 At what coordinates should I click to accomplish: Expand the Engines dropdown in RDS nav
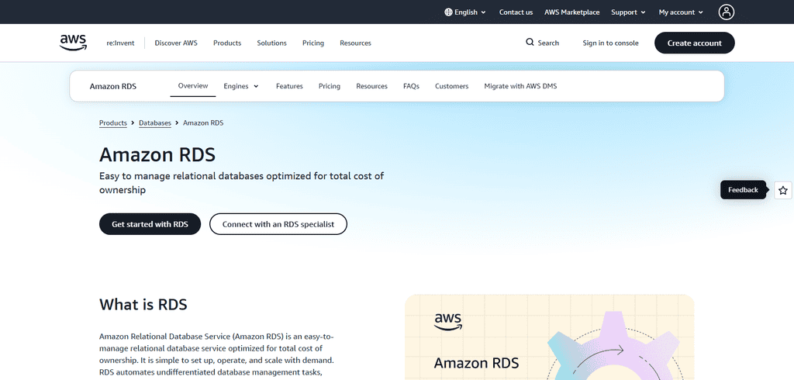241,86
